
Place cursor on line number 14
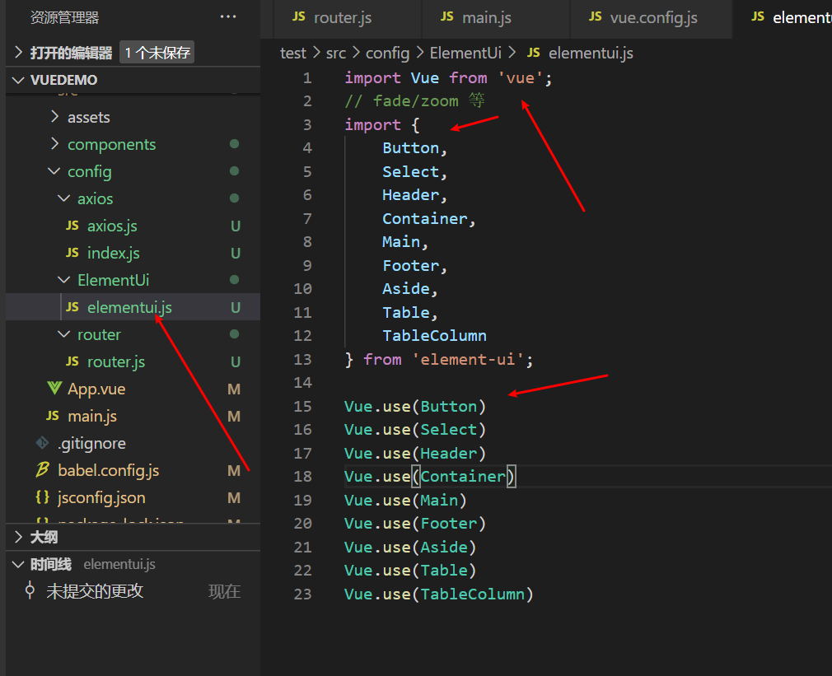coord(303,382)
